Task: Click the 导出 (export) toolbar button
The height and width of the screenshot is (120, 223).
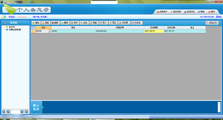Action: coord(113,23)
